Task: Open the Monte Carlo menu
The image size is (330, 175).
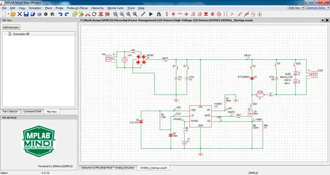Action: 115,8
